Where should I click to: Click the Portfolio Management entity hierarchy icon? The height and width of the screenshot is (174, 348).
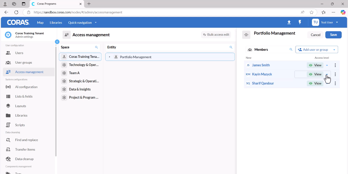[x=116, y=57]
